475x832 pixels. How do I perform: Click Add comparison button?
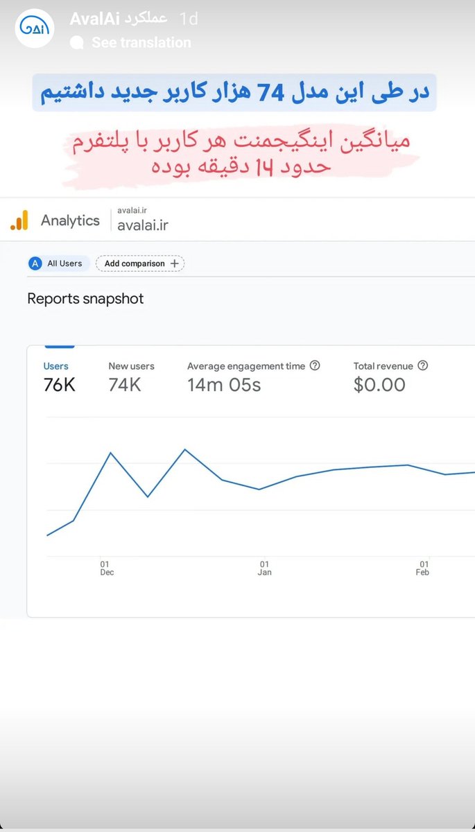click(140, 263)
